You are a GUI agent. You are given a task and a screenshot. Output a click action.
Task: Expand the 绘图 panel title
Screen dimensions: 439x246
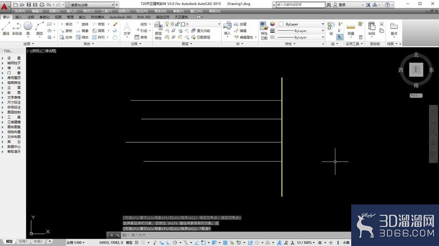pyautogui.click(x=28, y=44)
